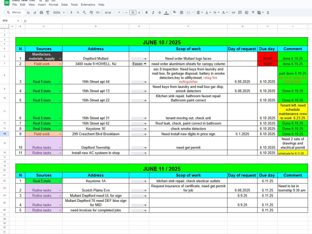The width and height of the screenshot is (312, 234).
Task: Click the Insert chart icon
Action: 246,12
